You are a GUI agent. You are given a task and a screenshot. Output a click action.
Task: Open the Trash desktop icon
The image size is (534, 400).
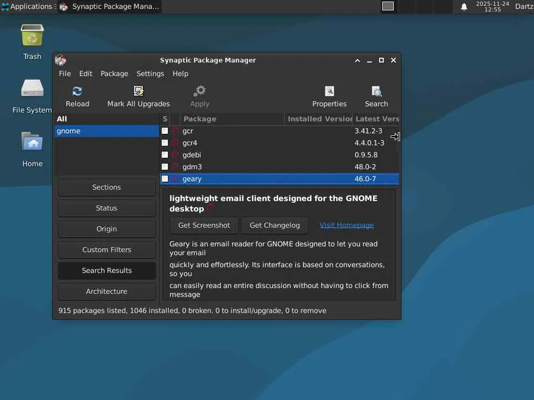pyautogui.click(x=32, y=35)
